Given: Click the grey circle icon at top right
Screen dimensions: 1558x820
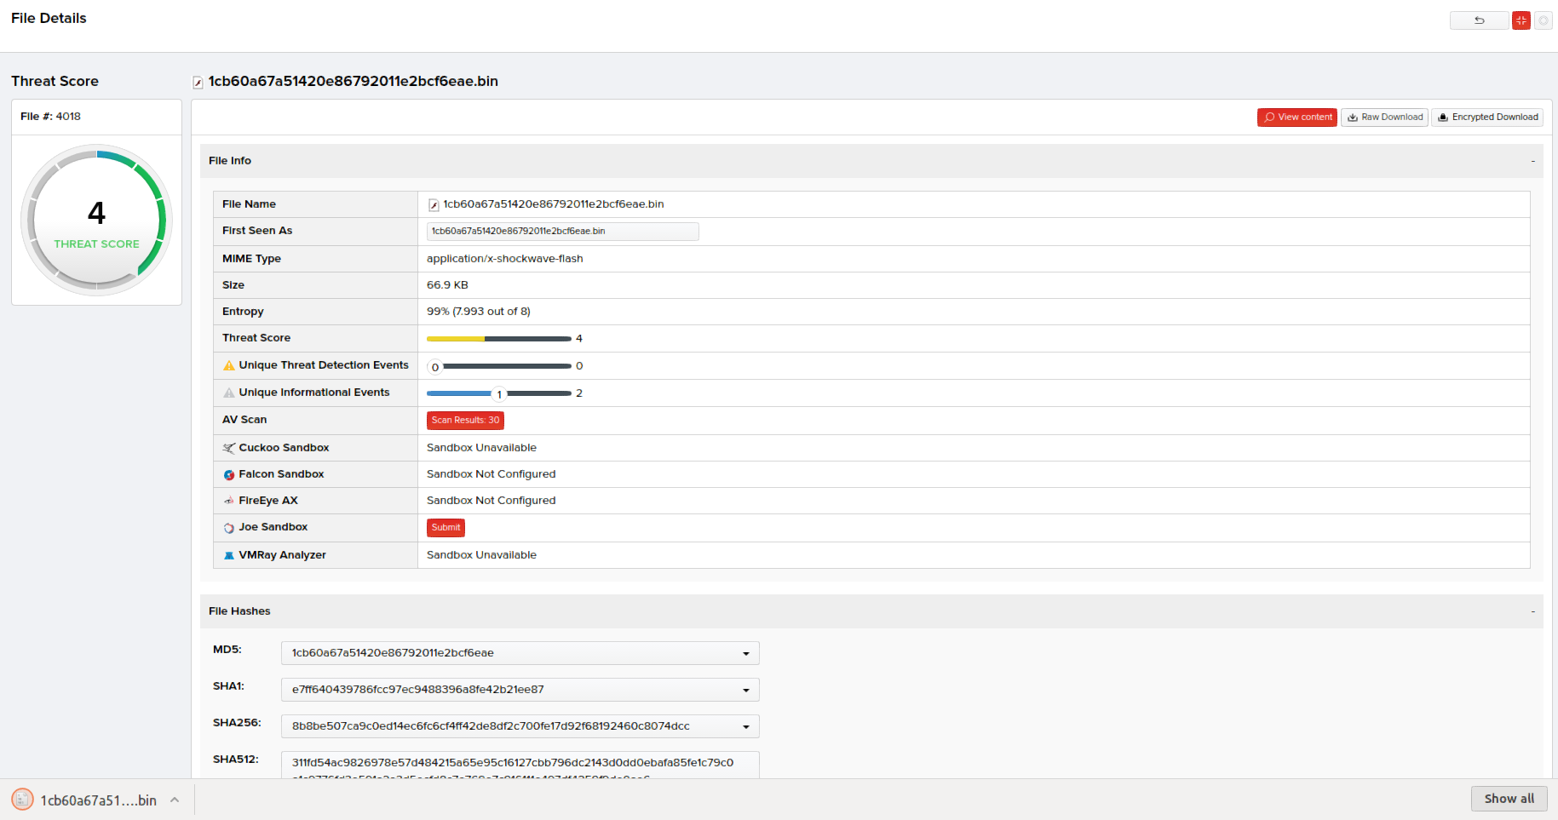Looking at the screenshot, I should click(x=1543, y=20).
